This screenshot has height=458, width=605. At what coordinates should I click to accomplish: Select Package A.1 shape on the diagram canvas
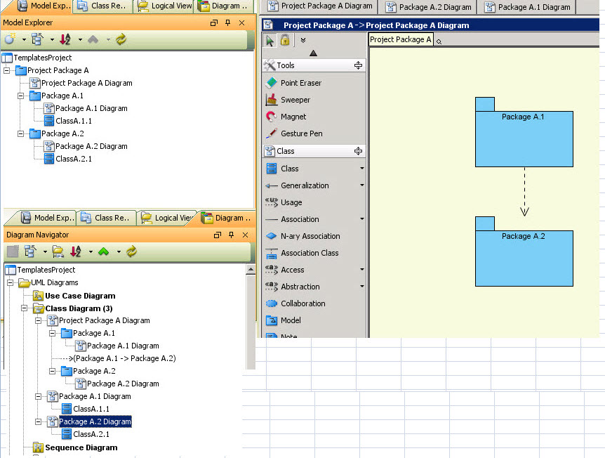coord(524,132)
